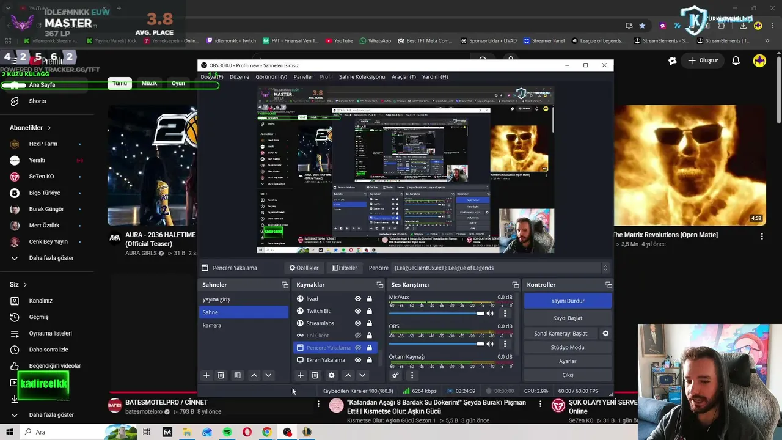Open source properties gear in Kaynaklar toolbar
The height and width of the screenshot is (440, 782).
click(331, 375)
